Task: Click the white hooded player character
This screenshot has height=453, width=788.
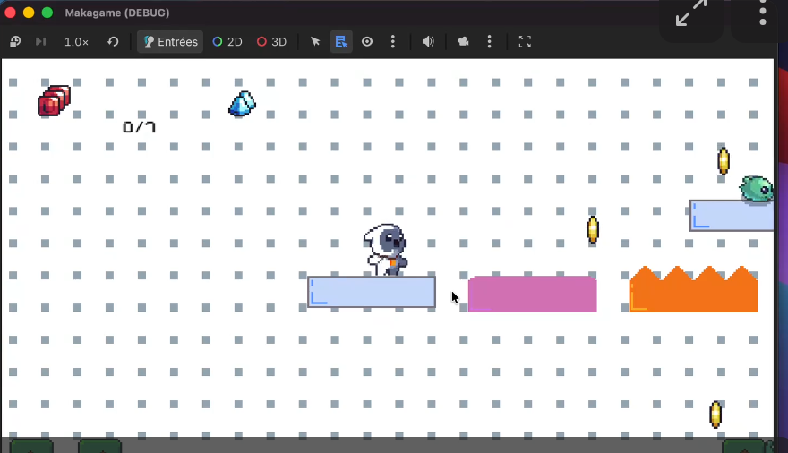Action: pyautogui.click(x=385, y=250)
